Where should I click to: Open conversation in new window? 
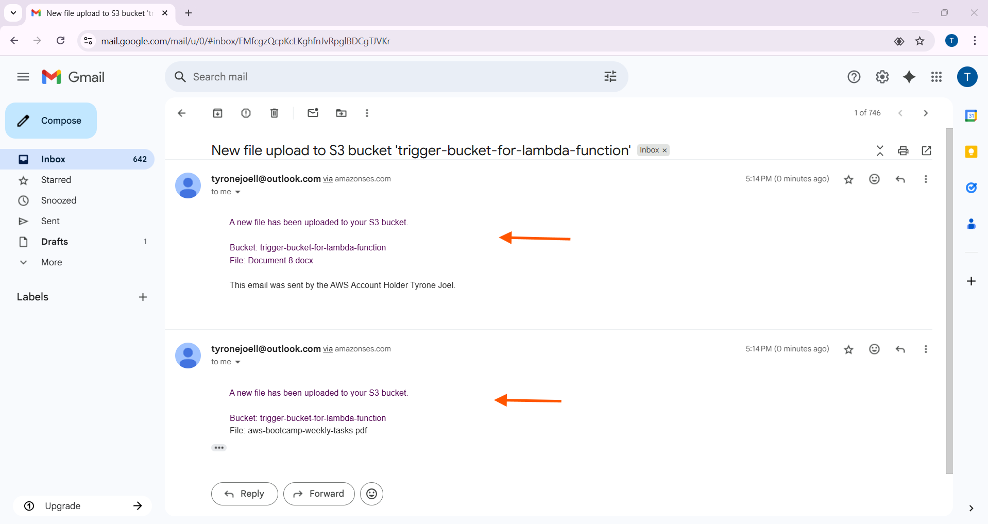coord(926,150)
